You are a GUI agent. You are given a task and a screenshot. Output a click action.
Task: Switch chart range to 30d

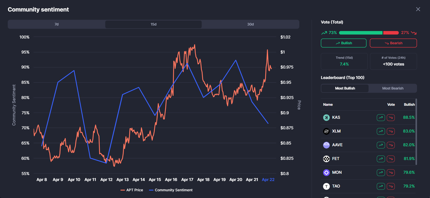click(250, 24)
